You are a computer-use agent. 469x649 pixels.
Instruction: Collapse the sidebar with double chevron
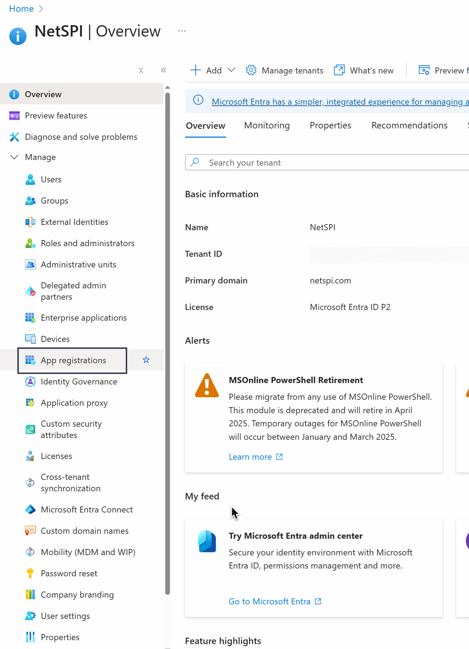point(164,70)
